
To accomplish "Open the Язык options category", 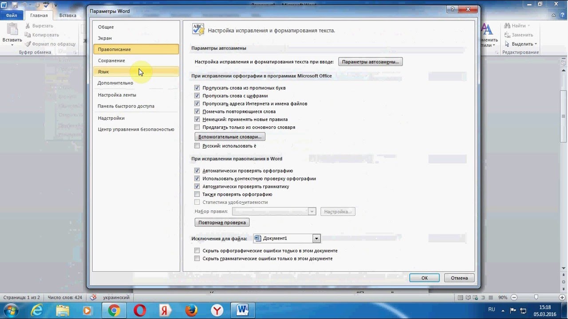I will coord(136,71).
